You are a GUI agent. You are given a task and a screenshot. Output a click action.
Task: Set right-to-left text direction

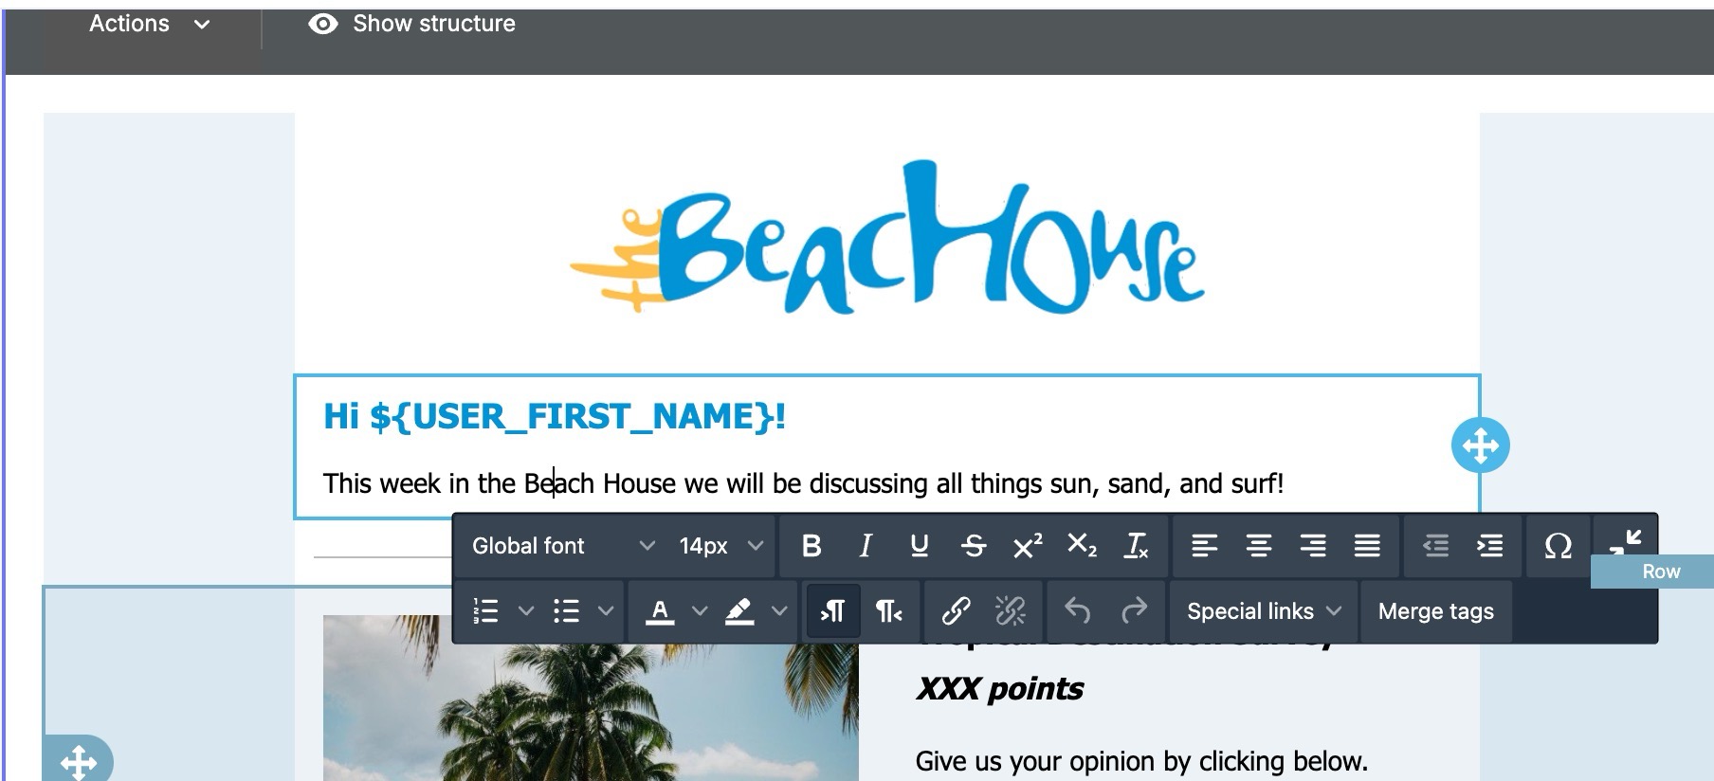click(x=888, y=611)
